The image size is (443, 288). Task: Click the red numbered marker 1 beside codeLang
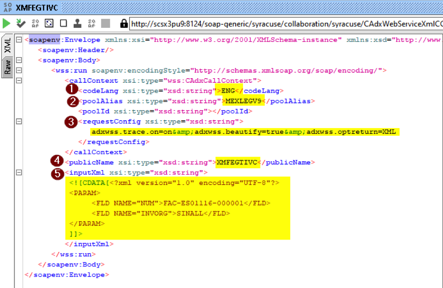click(72, 90)
